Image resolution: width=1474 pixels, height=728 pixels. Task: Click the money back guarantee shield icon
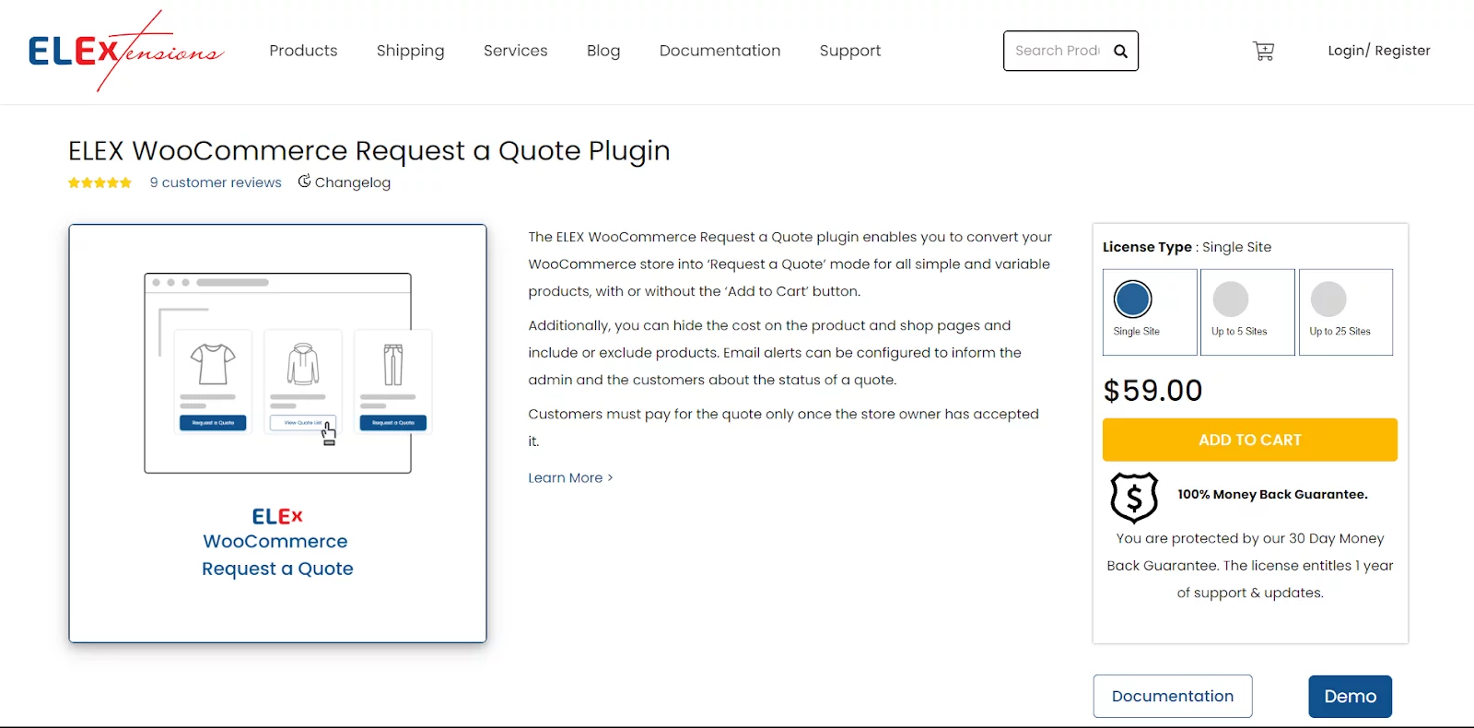1134,498
